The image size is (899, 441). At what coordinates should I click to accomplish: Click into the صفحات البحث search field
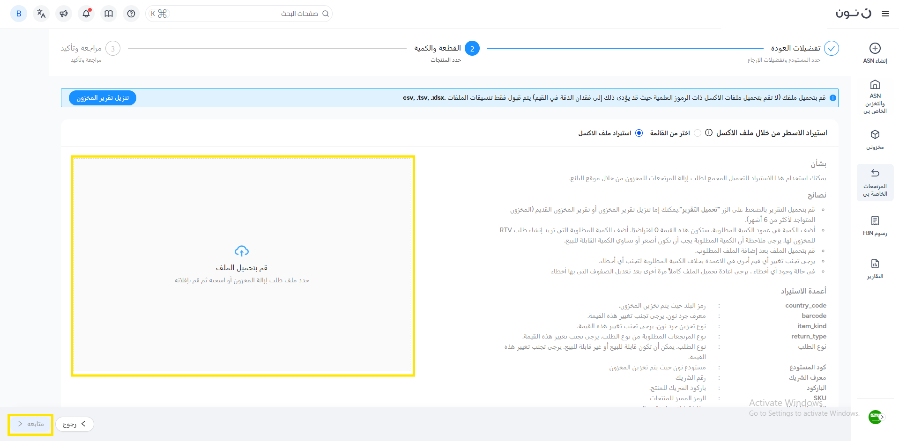[x=239, y=14]
